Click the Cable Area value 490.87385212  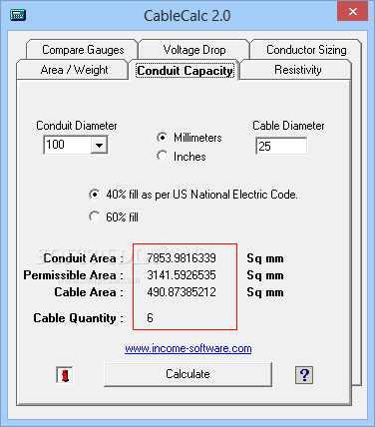pyautogui.click(x=182, y=292)
